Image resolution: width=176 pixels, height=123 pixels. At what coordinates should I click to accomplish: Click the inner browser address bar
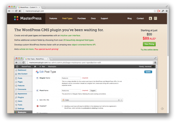point(89,62)
